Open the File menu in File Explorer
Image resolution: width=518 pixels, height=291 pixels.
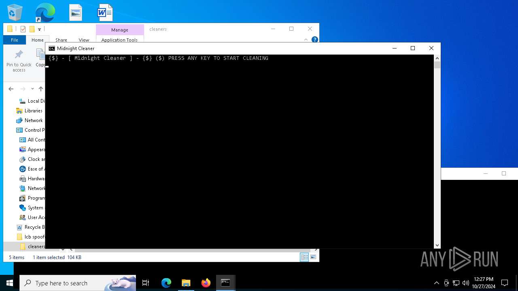pyautogui.click(x=15, y=40)
